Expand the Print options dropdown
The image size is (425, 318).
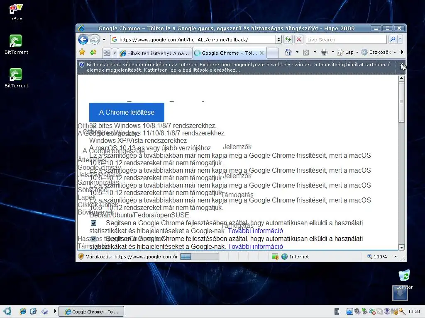333,52
